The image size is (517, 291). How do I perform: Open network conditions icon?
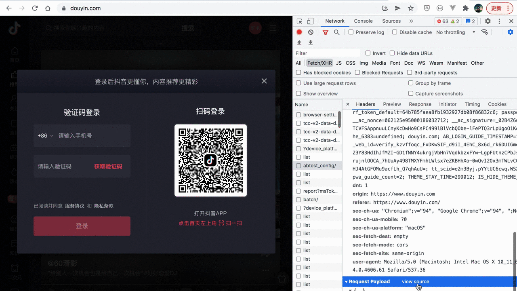pos(485,32)
